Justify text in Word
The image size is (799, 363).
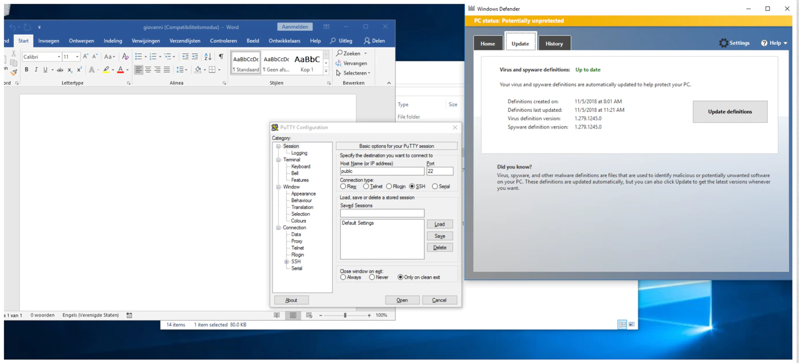pos(167,70)
